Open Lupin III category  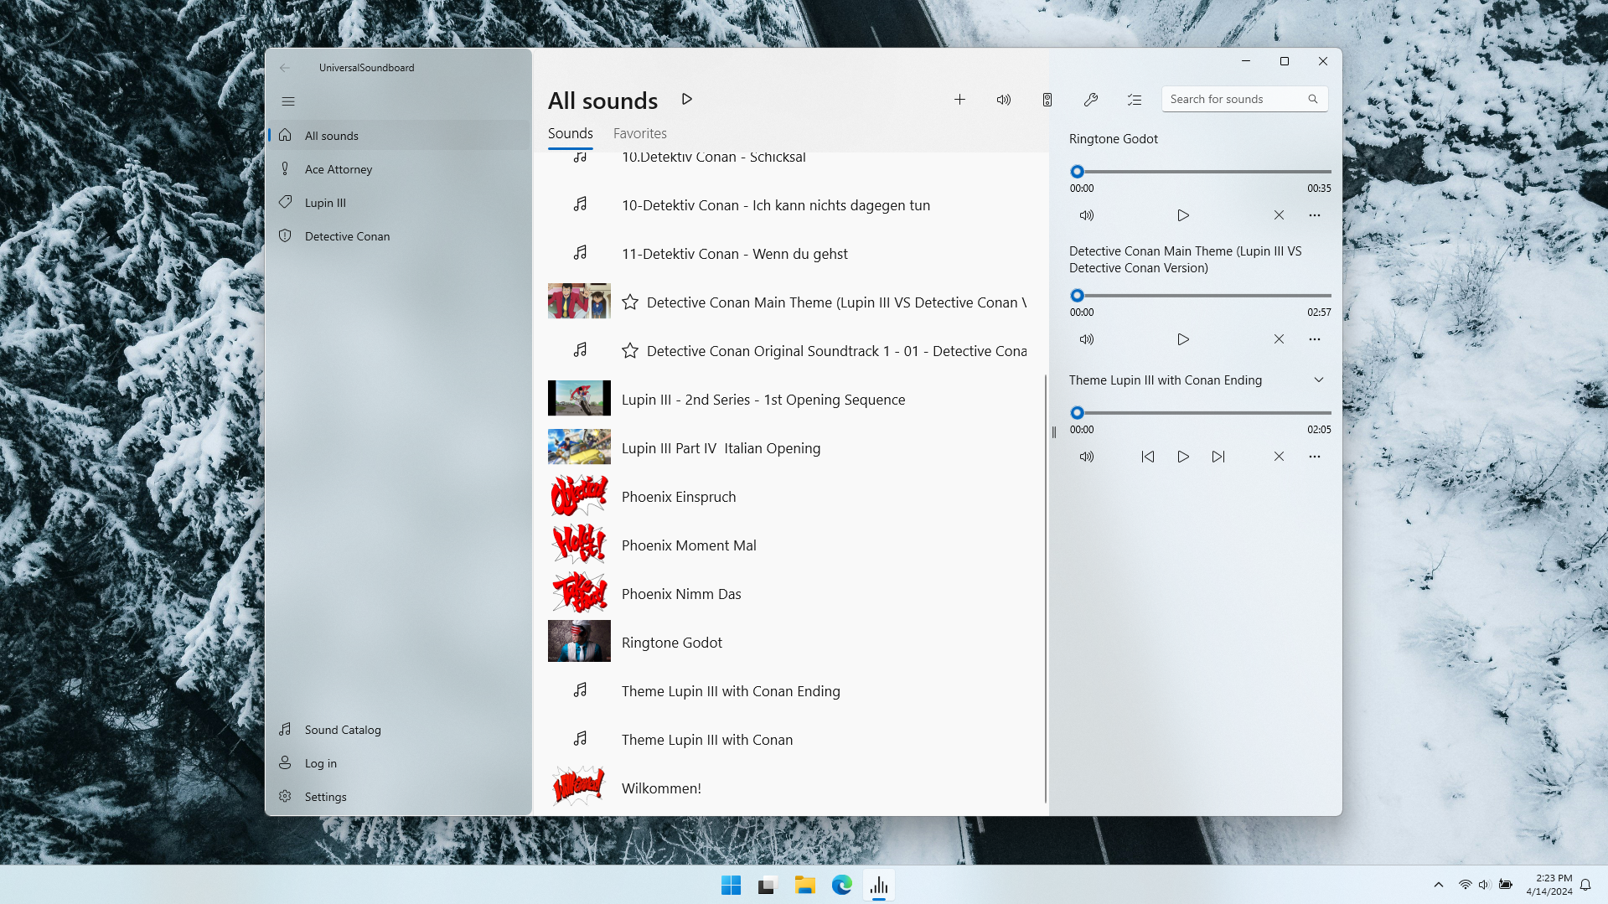click(x=399, y=203)
